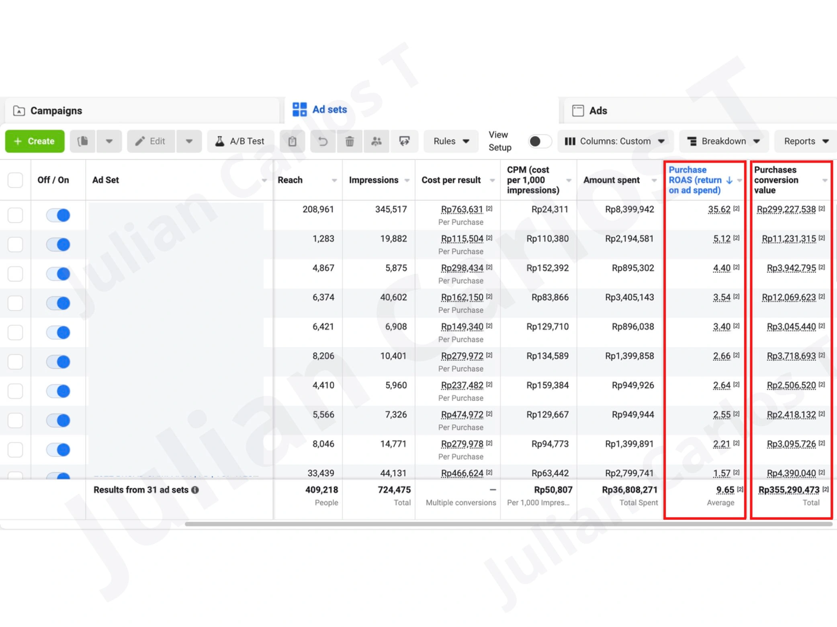The width and height of the screenshot is (837, 627).
Task: Toggle off the ad set with reach 6,421
Action: coord(58,333)
